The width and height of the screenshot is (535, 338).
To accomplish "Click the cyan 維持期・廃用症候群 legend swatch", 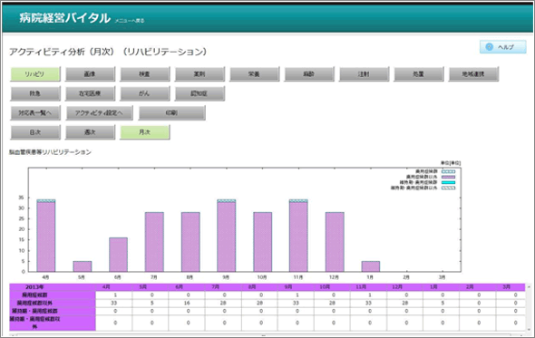I will [x=448, y=182].
